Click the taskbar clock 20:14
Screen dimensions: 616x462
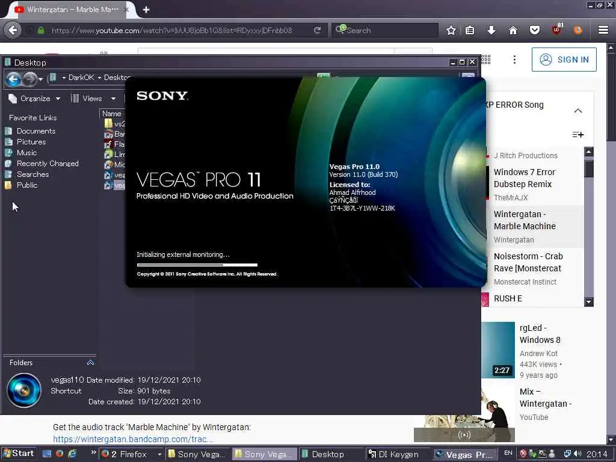pos(597,454)
